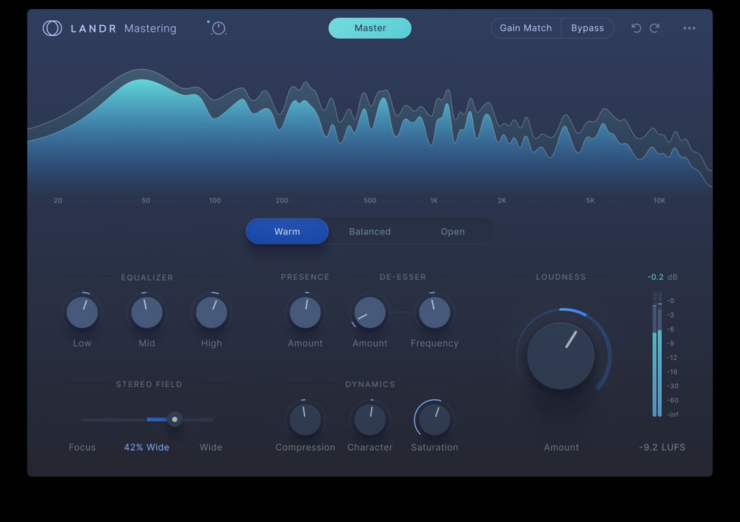
Task: Click the Equalizer Low knob
Action: tap(82, 313)
